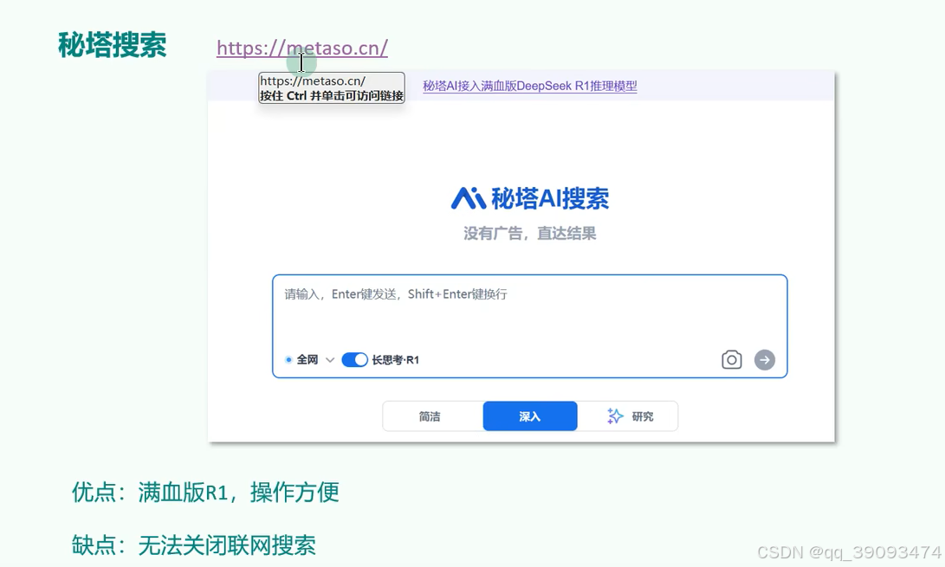This screenshot has height=567, width=945.
Task: Click the camera image upload icon
Action: point(732,360)
